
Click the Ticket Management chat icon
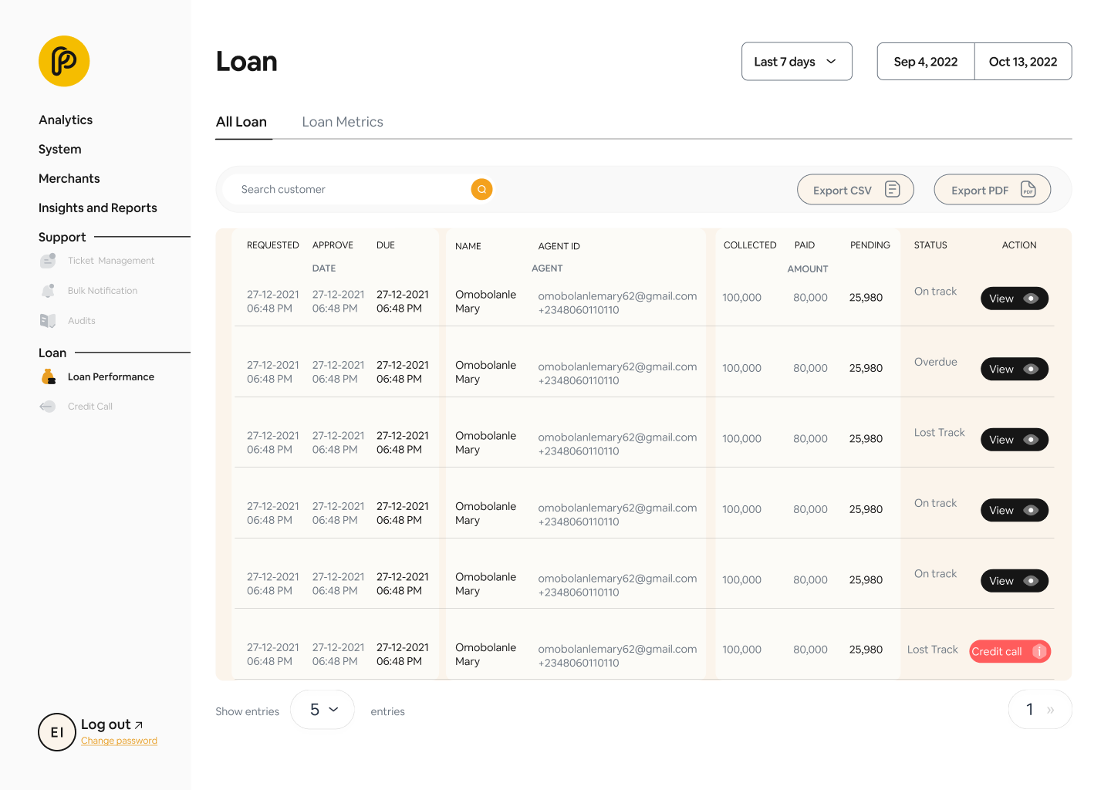tap(48, 261)
